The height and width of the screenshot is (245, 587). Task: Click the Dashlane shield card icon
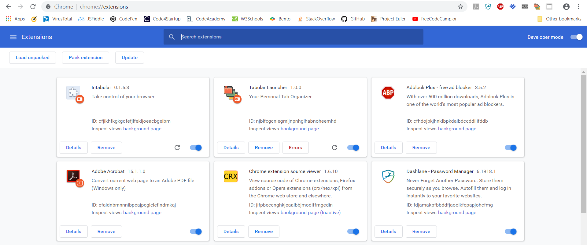pyautogui.click(x=388, y=176)
